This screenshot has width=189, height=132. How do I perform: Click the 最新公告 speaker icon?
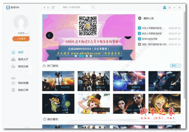[x=140, y=18]
